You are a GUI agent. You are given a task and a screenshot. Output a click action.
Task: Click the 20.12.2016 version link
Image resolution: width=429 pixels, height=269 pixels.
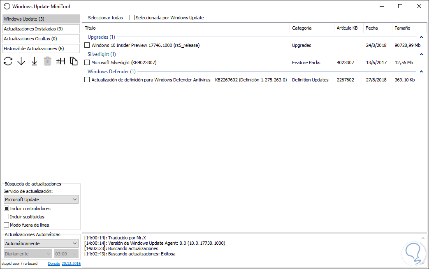click(x=71, y=264)
